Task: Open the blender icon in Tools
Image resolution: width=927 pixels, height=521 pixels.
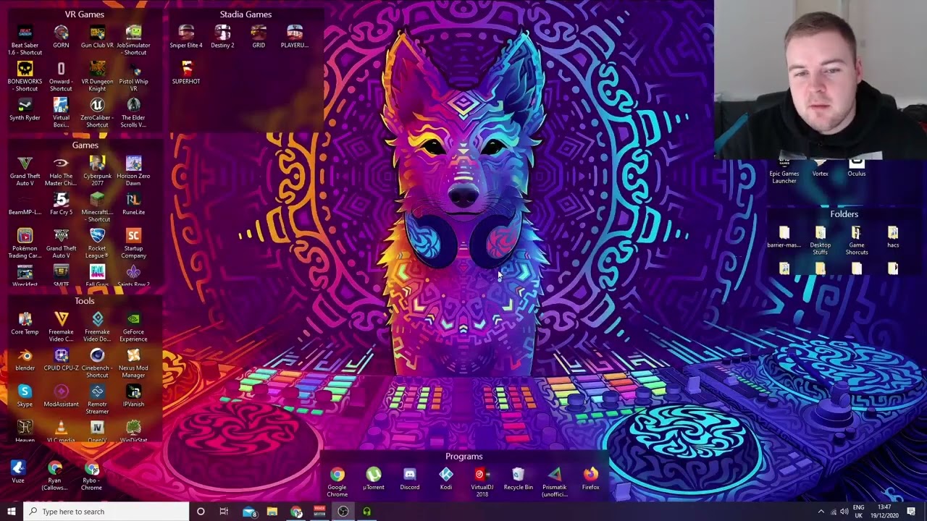Action: pos(25,356)
